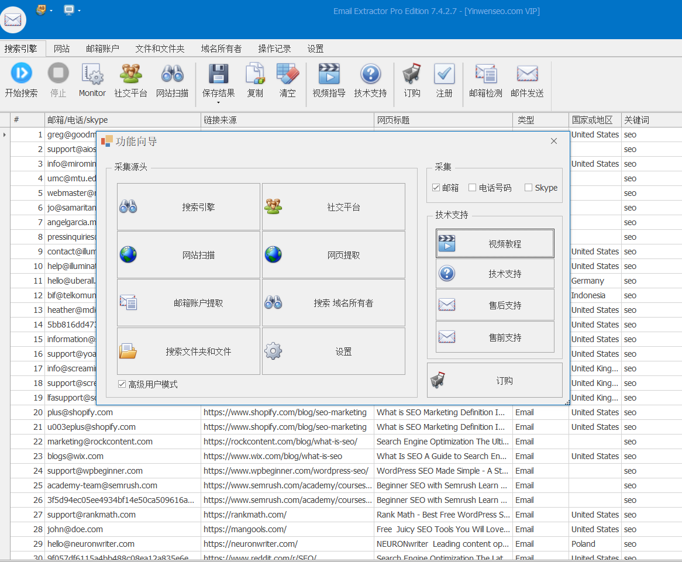
Task: Click 技术支持 button in wizard panel
Action: 495,274
